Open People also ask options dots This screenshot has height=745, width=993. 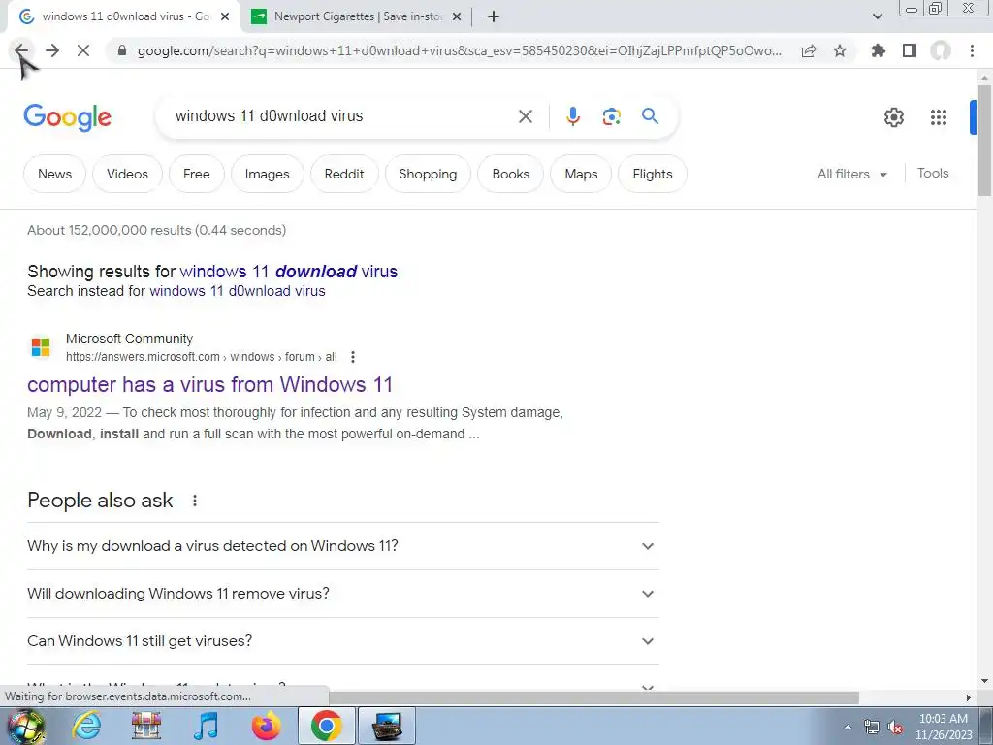[x=194, y=501]
